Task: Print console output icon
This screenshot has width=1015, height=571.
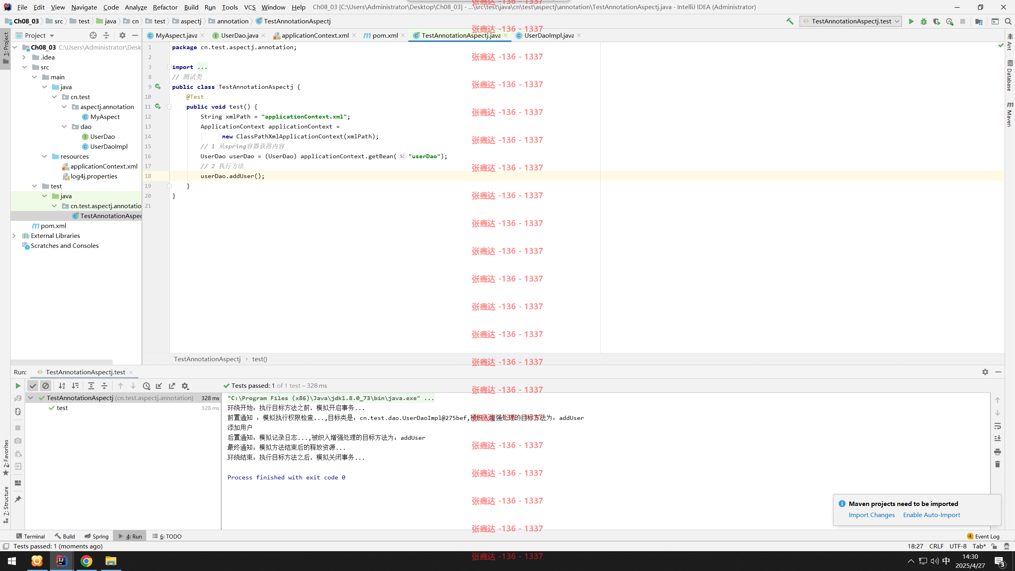Action: (998, 452)
